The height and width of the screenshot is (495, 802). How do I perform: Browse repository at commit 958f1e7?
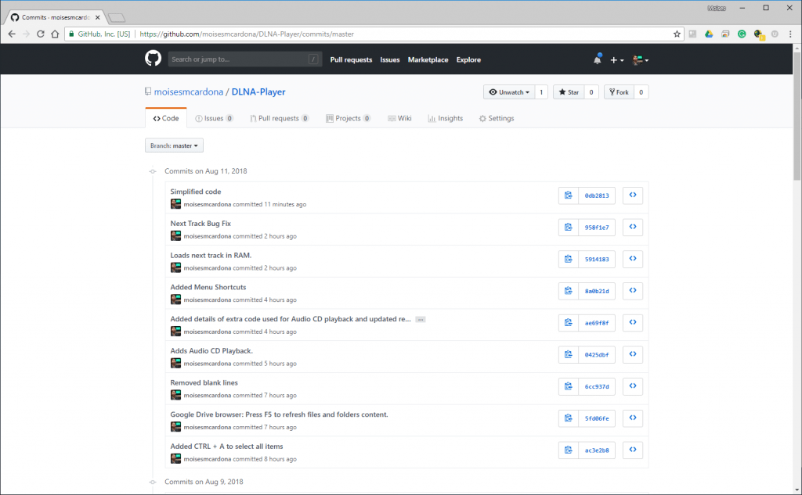click(632, 227)
